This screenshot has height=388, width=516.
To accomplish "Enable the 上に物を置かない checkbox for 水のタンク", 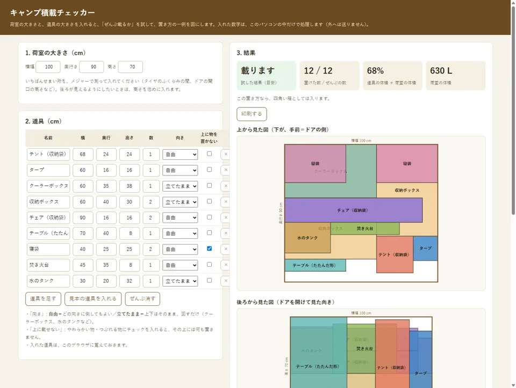I will point(209,280).
